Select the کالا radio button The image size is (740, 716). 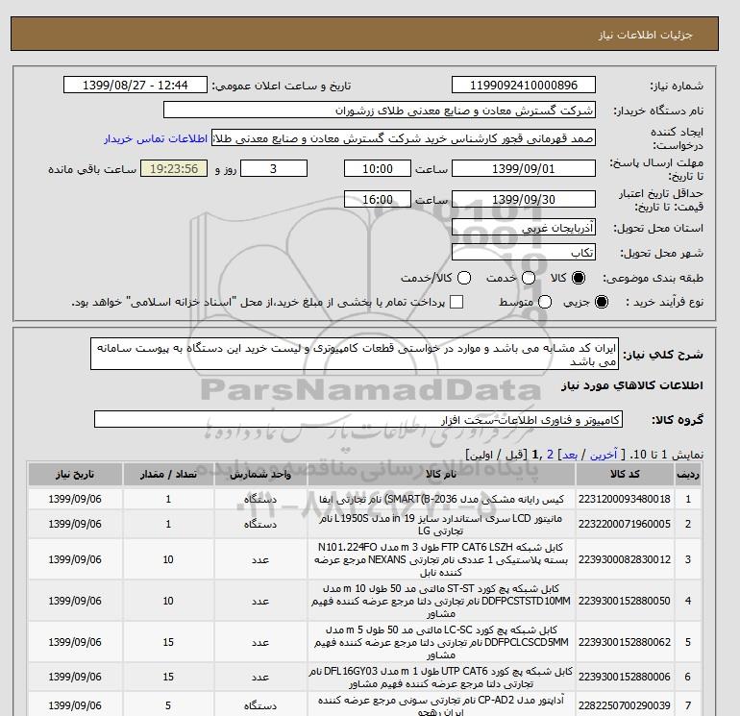click(579, 278)
